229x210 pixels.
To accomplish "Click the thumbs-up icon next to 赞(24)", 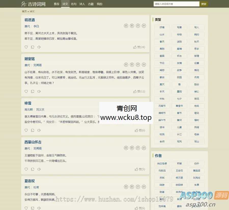I will point(135,47).
